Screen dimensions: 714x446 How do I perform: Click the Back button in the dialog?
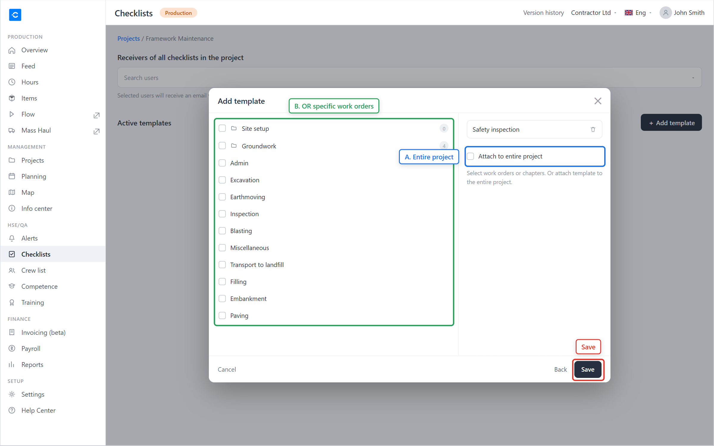560,369
